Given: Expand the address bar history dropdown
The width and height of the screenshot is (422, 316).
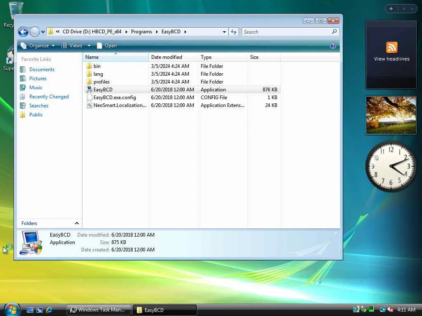Looking at the screenshot, I should pos(224,32).
